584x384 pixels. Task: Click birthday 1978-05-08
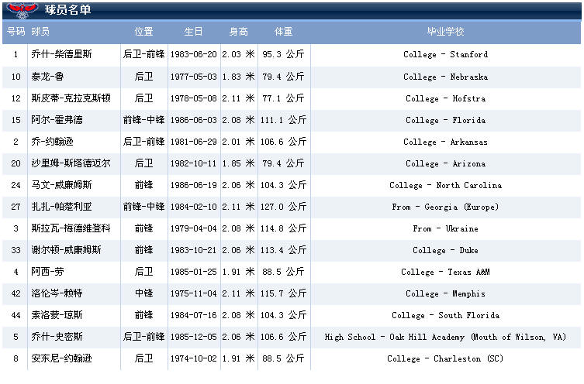click(x=193, y=98)
